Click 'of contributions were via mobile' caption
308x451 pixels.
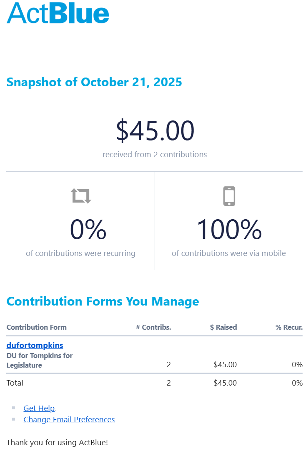pyautogui.click(x=229, y=253)
